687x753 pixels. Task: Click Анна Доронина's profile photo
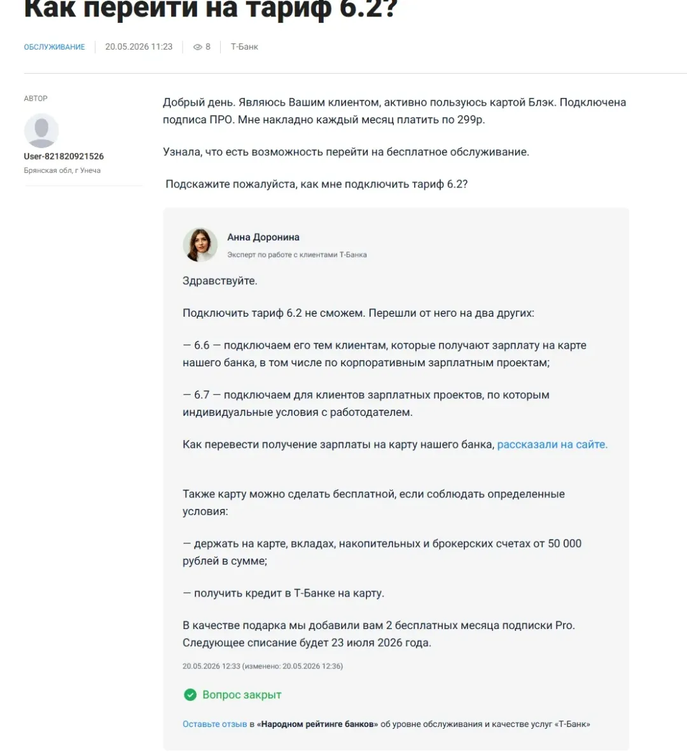coord(200,244)
